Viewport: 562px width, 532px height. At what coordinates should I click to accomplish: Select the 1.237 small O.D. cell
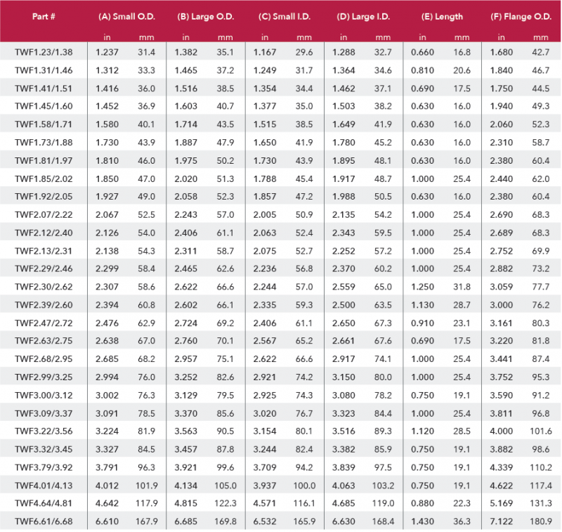click(107, 51)
